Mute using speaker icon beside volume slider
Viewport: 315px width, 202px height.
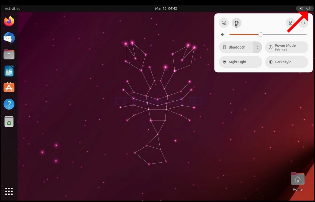click(x=222, y=34)
